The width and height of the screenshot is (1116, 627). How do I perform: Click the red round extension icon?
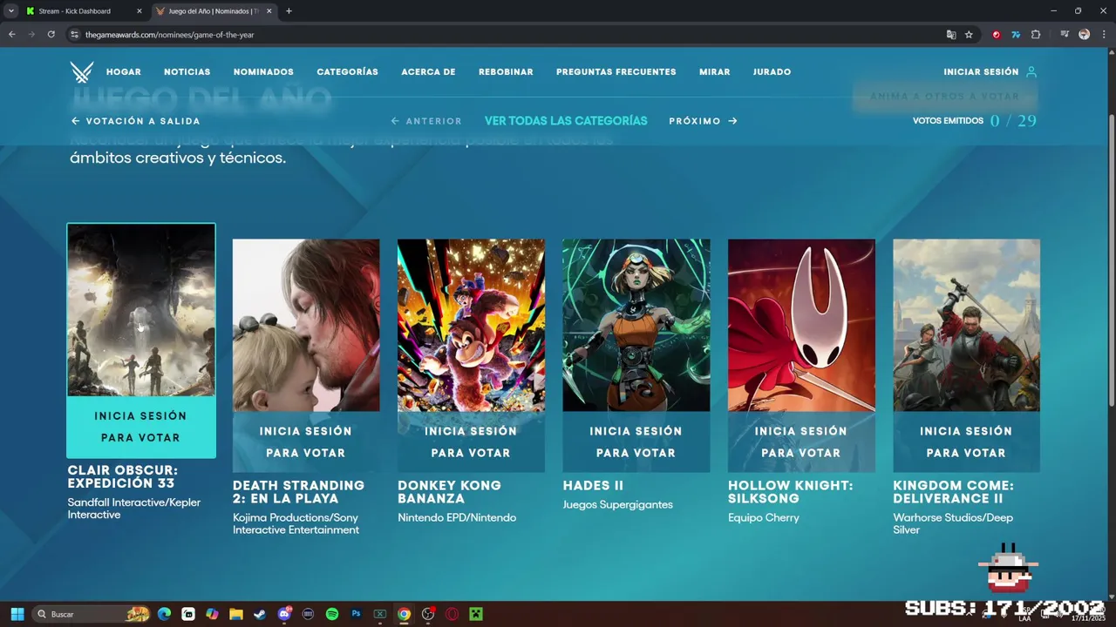(x=997, y=35)
